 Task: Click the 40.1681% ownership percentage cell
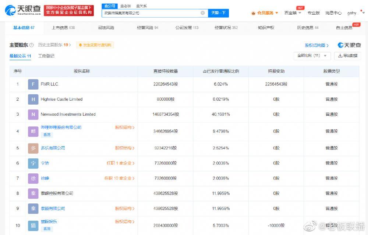click(220, 114)
